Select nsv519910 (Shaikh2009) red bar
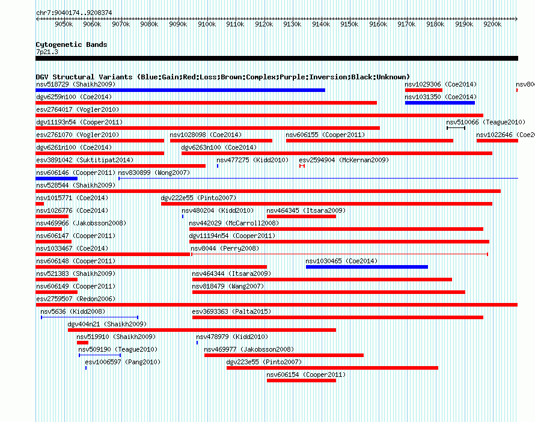Screen dimensions: 535x422 point(82,343)
